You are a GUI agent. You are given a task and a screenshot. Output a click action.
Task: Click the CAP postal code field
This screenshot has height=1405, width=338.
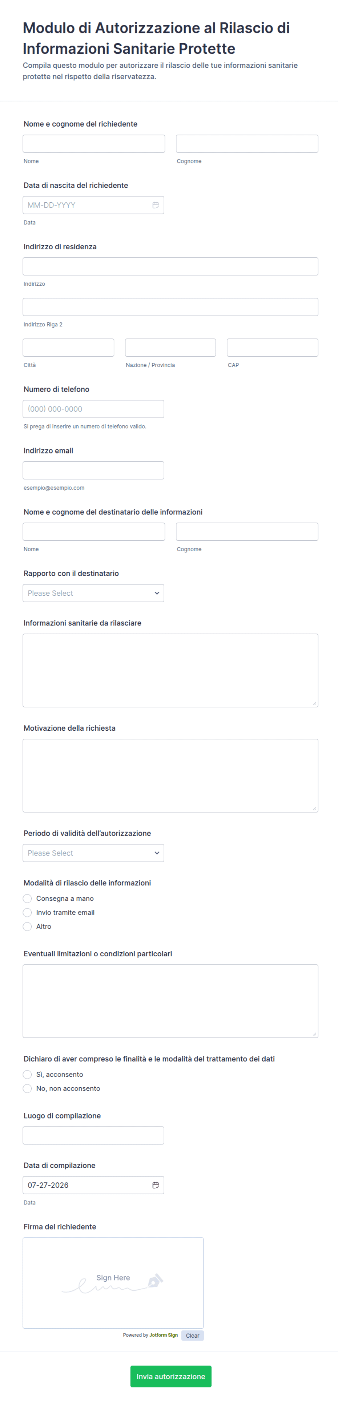click(x=273, y=348)
